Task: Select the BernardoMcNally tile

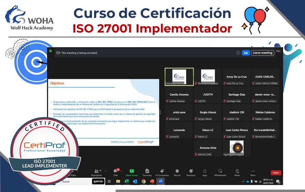Action: (x=265, y=130)
